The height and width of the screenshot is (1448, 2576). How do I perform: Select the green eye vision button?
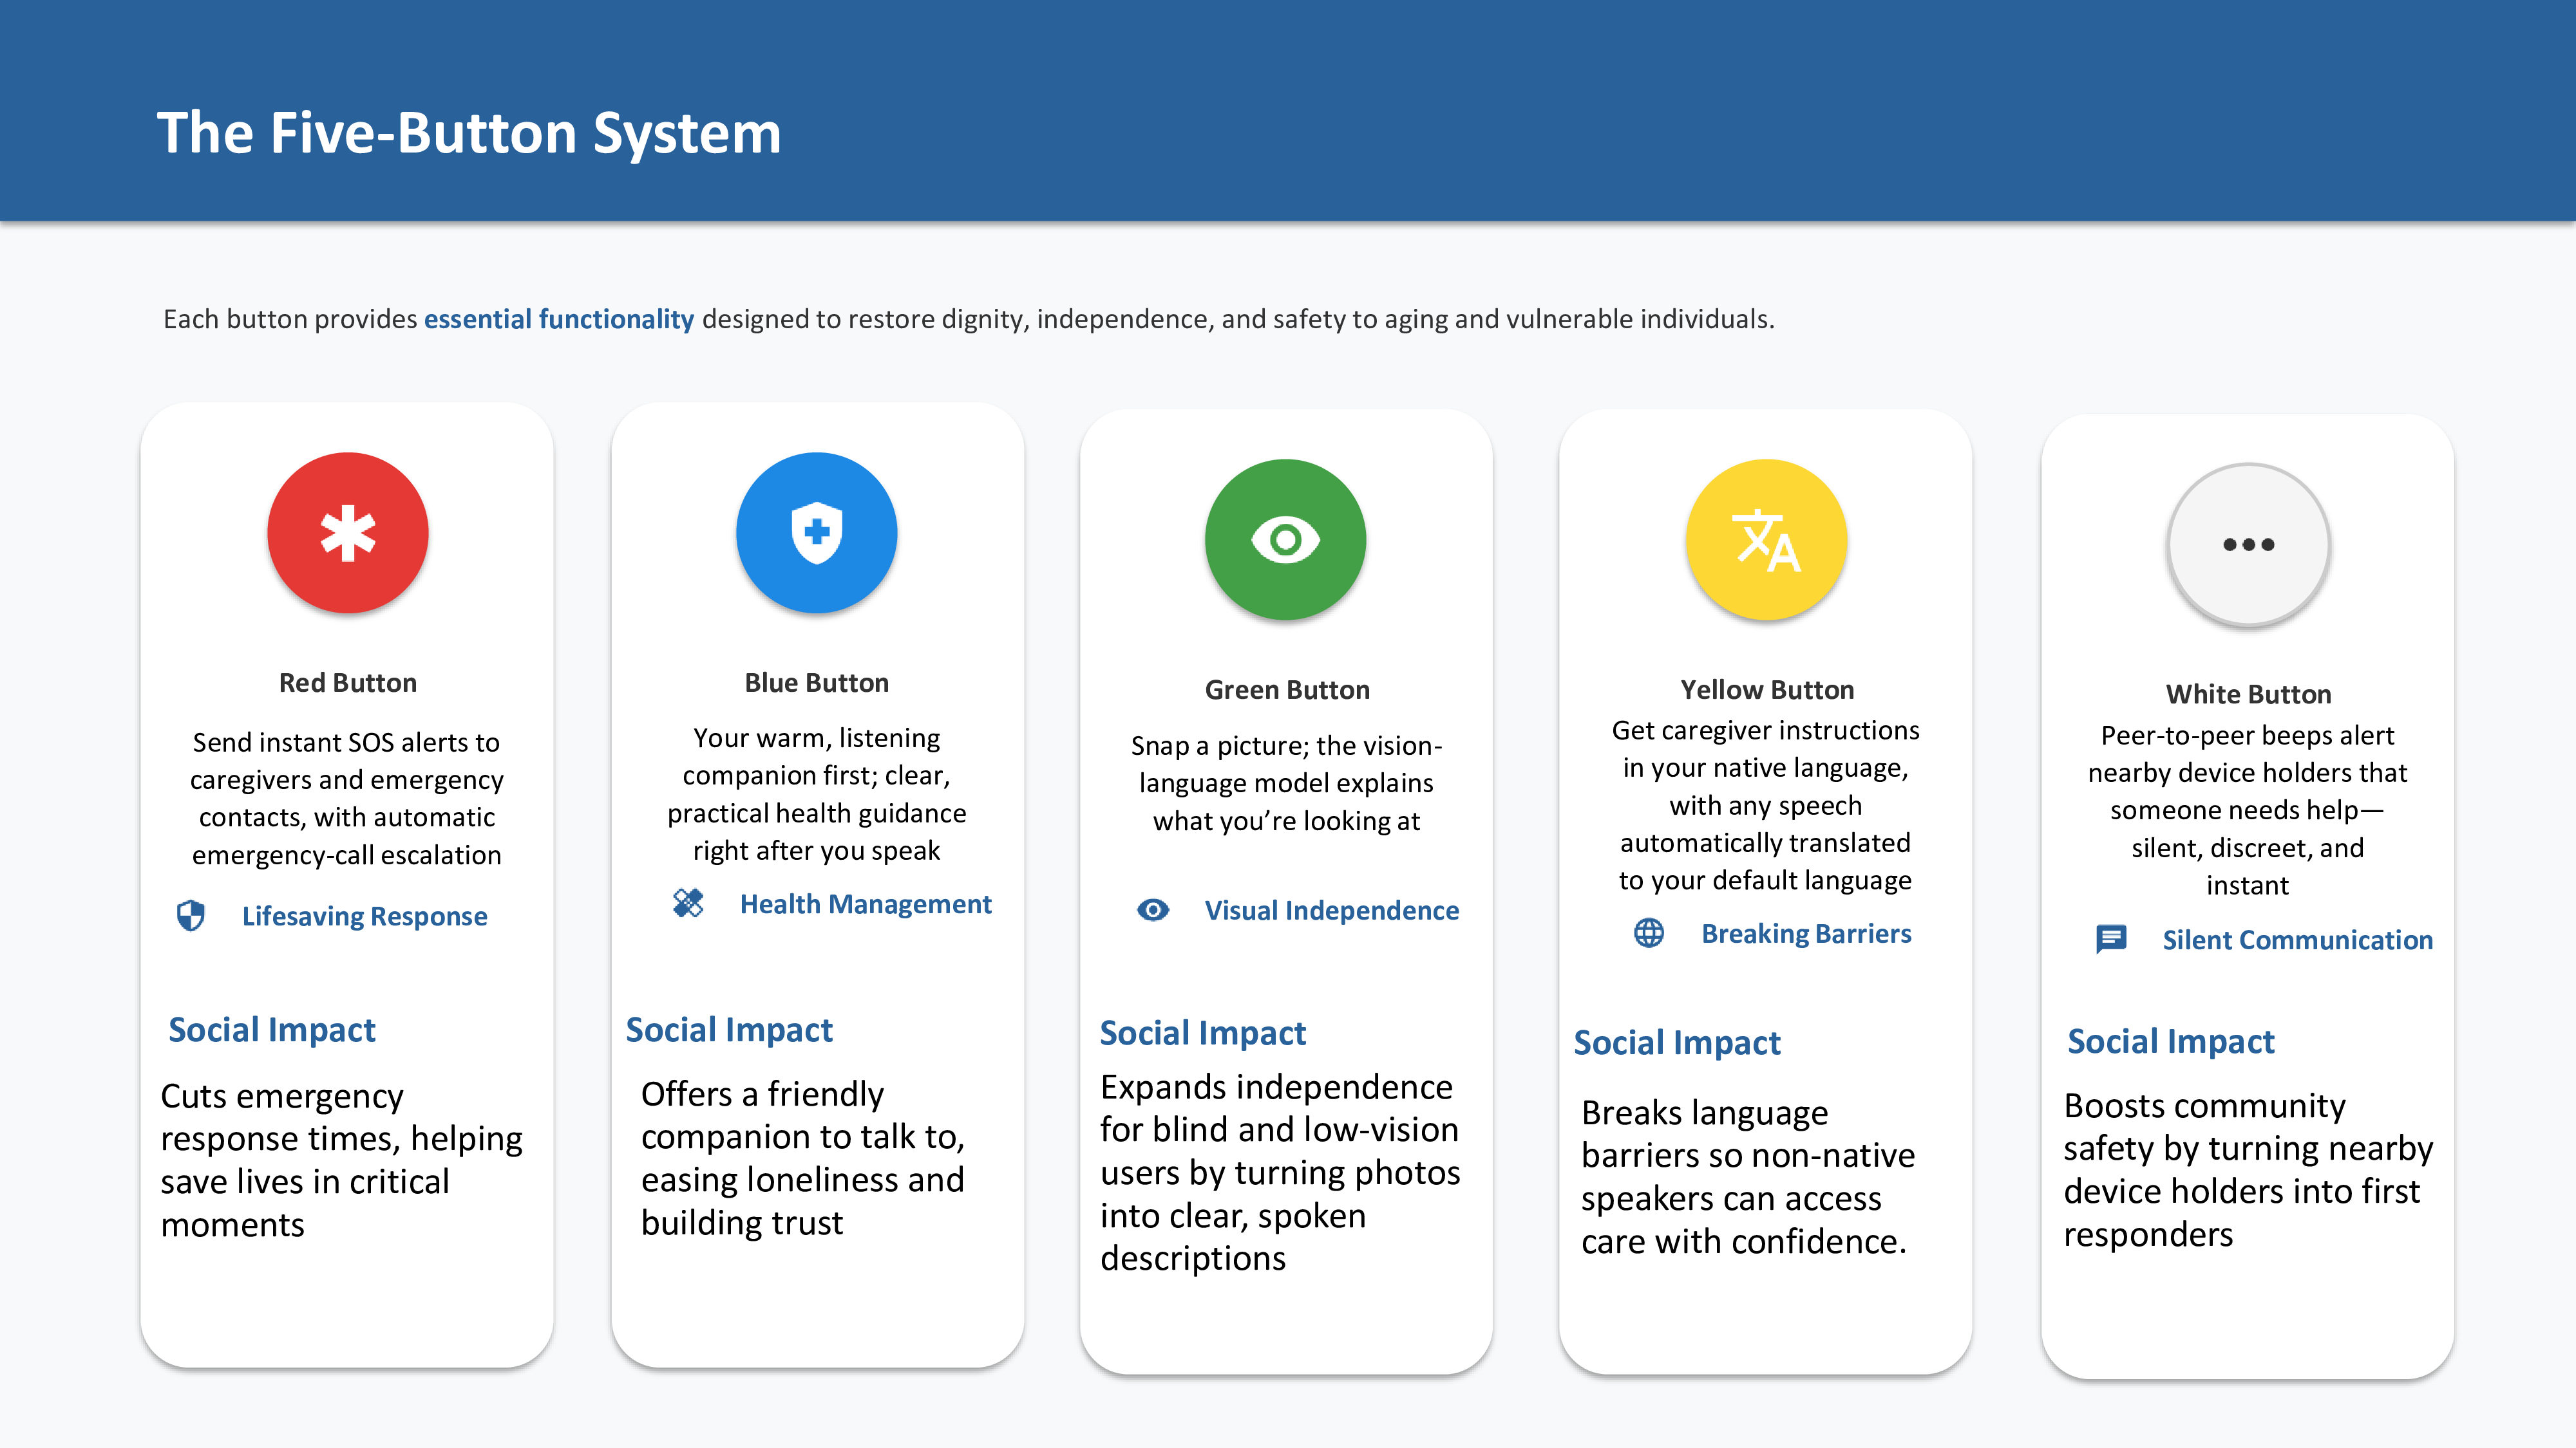coord(1285,540)
